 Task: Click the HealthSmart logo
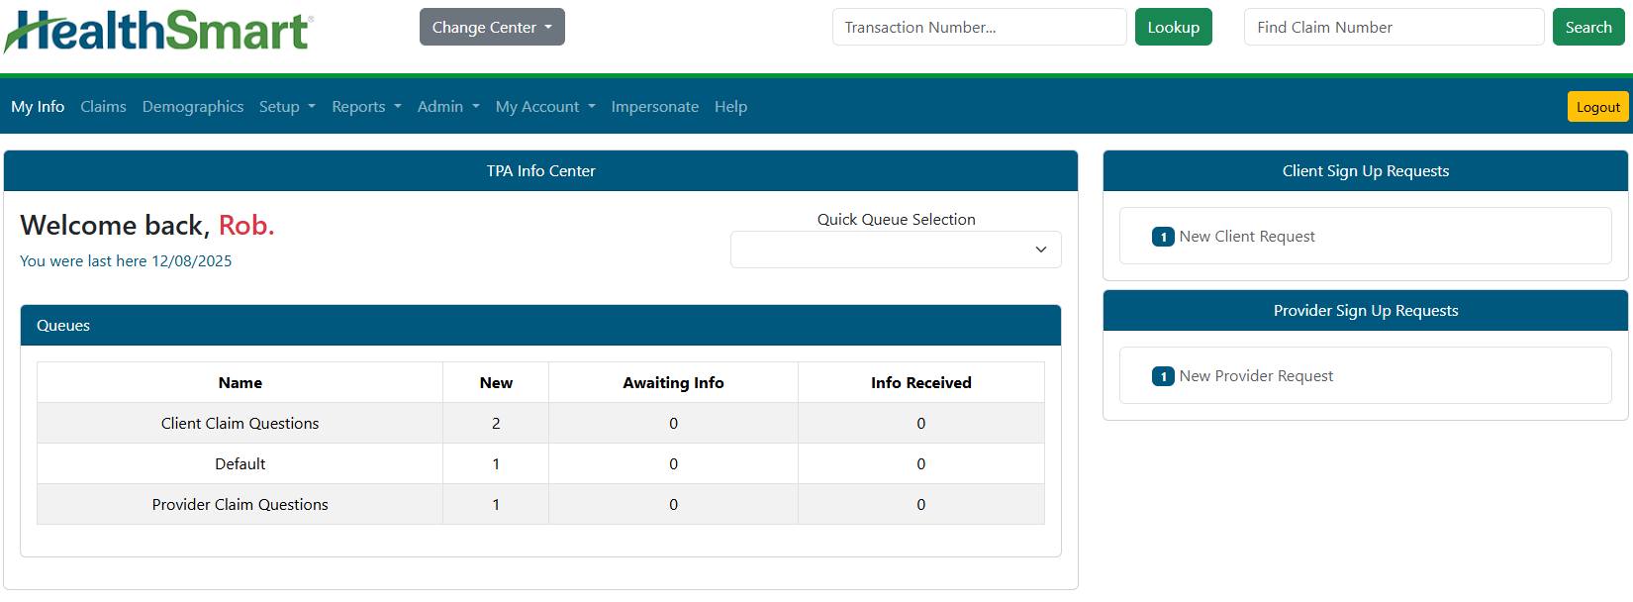[158, 32]
